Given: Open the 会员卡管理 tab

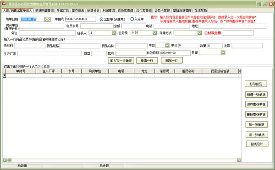Looking at the screenshot, I should (x=162, y=11).
